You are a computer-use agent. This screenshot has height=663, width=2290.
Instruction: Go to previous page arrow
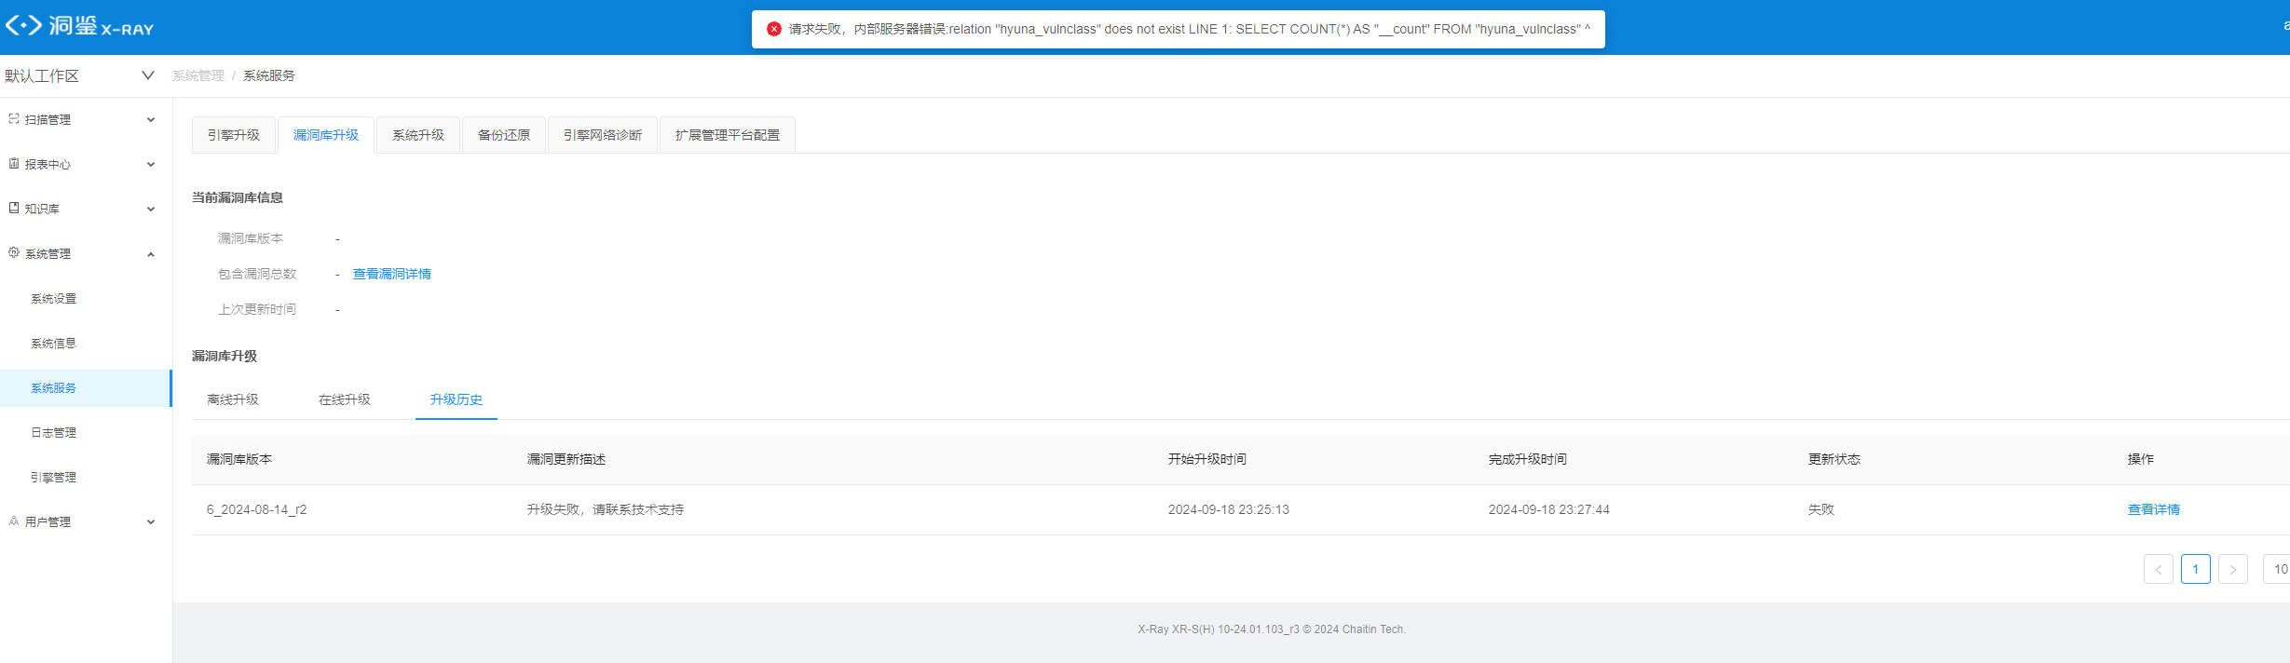[x=2158, y=569]
